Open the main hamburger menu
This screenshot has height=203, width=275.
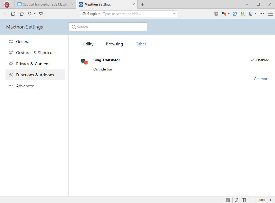pyautogui.click(x=271, y=14)
